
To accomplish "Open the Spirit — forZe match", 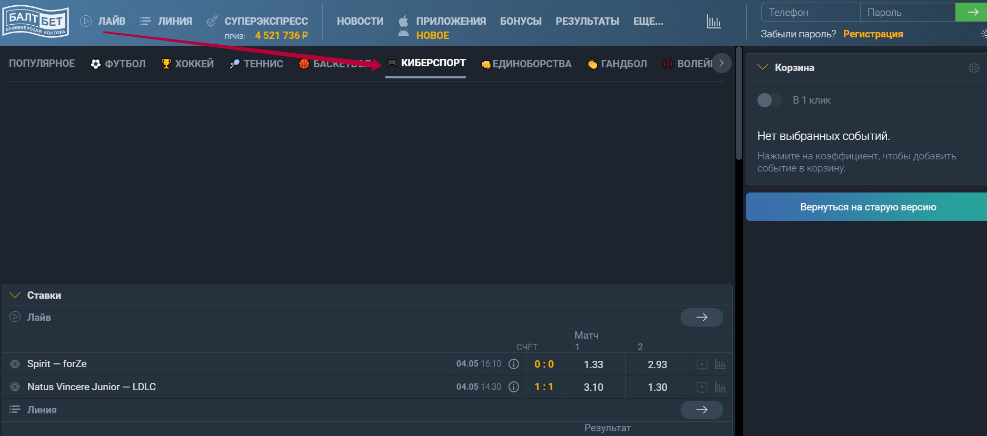I will [57, 364].
